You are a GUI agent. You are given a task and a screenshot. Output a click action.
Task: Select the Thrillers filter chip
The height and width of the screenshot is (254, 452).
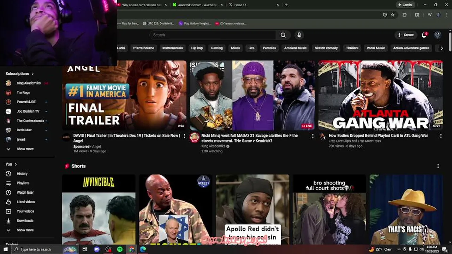coord(352,48)
